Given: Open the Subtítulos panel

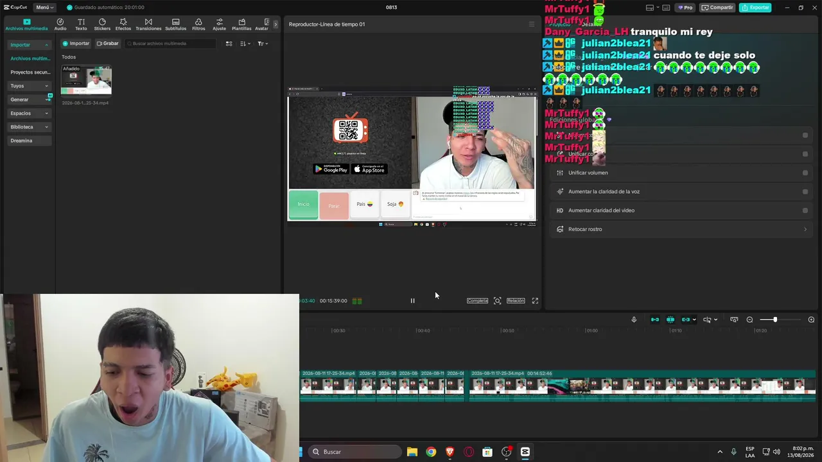Looking at the screenshot, I should pyautogui.click(x=175, y=24).
